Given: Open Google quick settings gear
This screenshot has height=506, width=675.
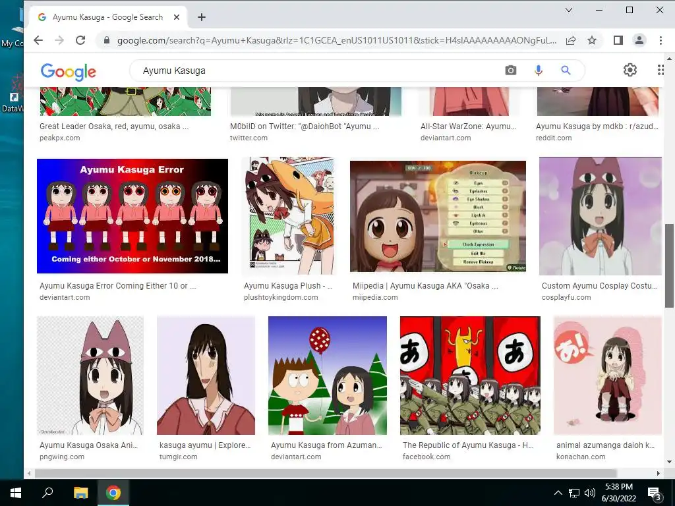Looking at the screenshot, I should click(x=630, y=70).
